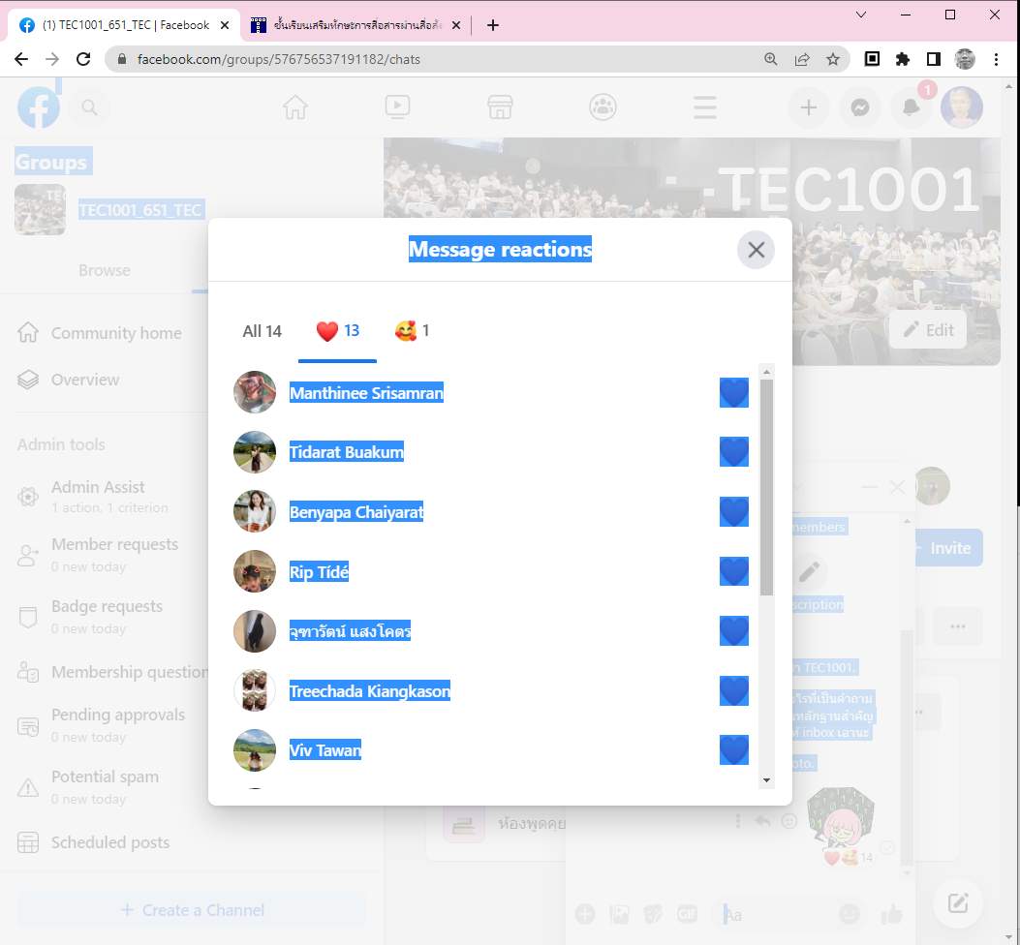Open a new browser tab
Viewport: 1020px width, 945px height.
tap(493, 25)
